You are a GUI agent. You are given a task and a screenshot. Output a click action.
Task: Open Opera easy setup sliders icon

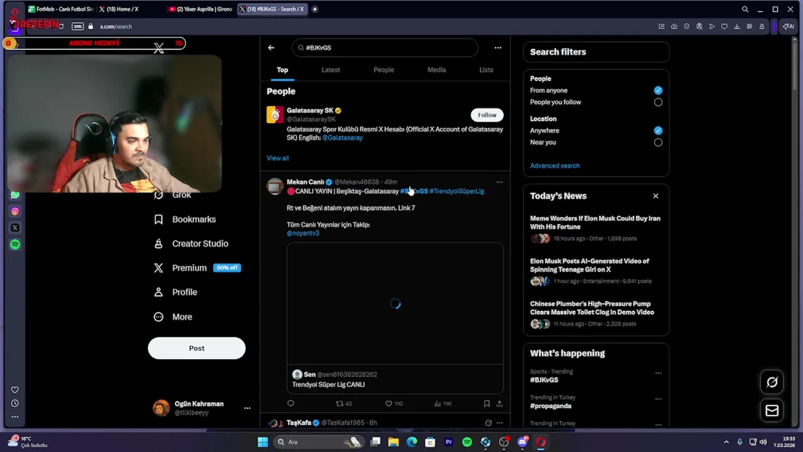pos(749,26)
